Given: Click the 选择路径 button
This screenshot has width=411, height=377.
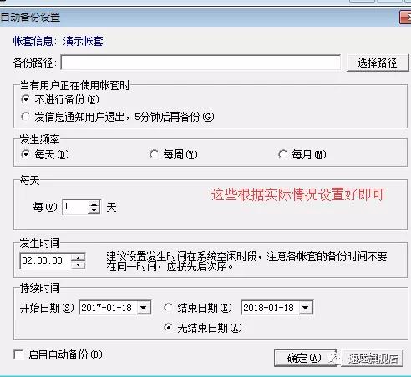Looking at the screenshot, I should click(378, 63).
